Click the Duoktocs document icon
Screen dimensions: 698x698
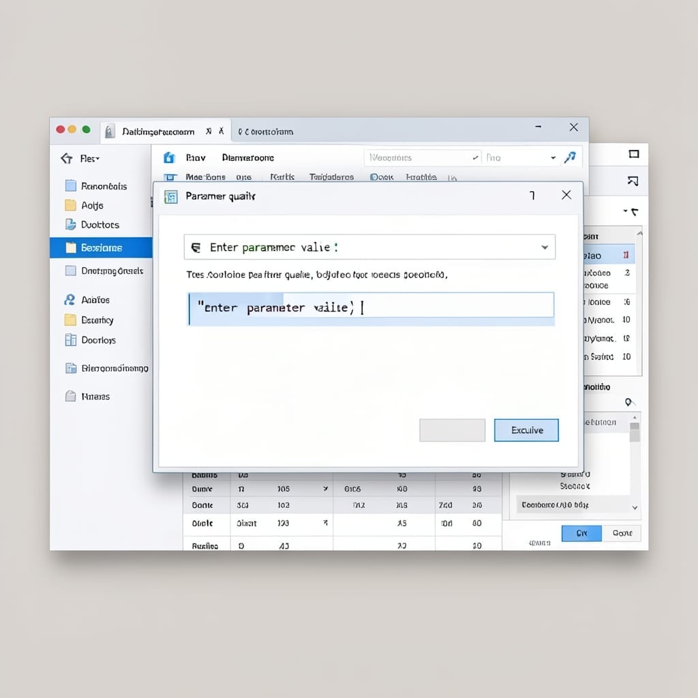tap(70, 224)
